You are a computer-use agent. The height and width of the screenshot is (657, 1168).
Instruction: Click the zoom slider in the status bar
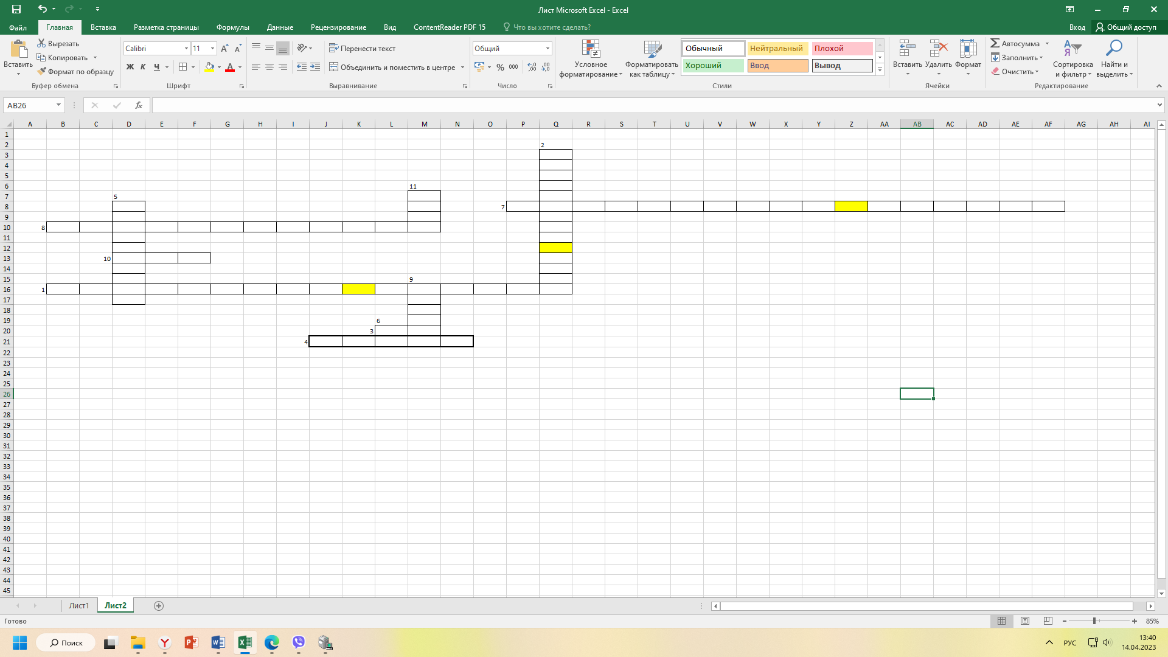click(x=1094, y=621)
